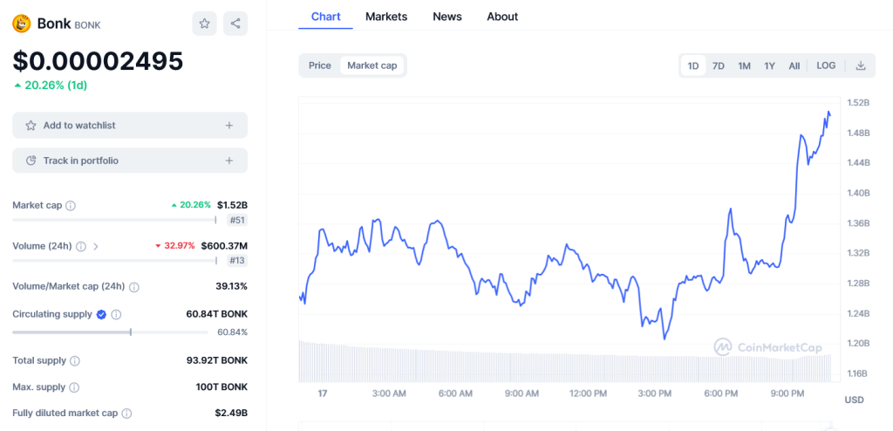Click the #51 market cap rank badge
Image resolution: width=893 pixels, height=431 pixels.
(238, 221)
